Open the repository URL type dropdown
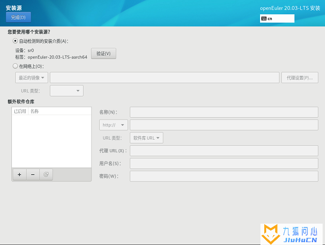Viewport: 325px width, 245px height. click(146, 138)
